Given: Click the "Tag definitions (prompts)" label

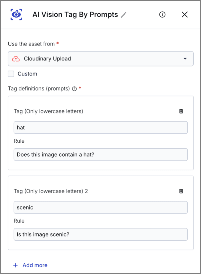Looking at the screenshot, I should tap(39, 89).
